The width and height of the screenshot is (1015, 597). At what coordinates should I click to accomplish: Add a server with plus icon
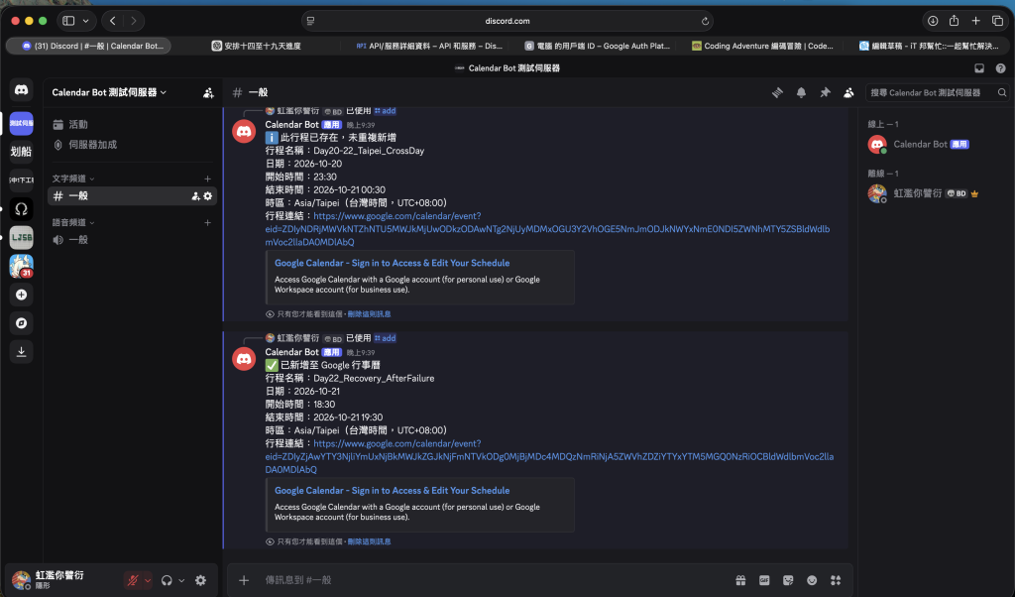click(x=22, y=295)
